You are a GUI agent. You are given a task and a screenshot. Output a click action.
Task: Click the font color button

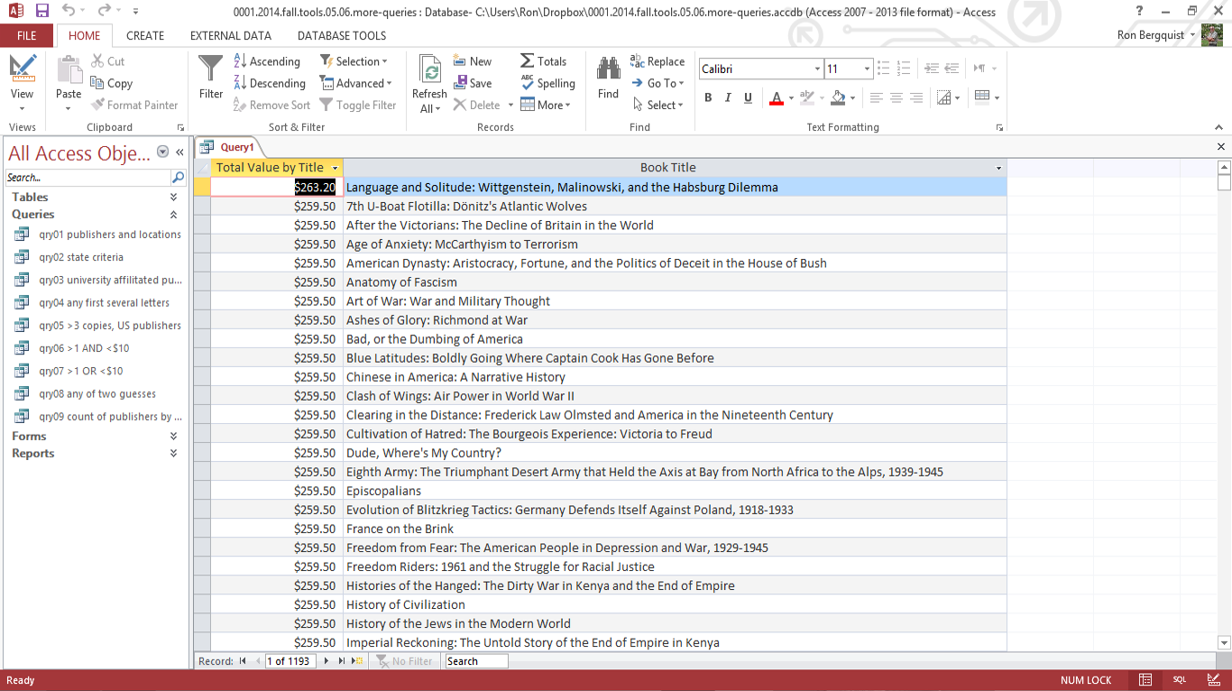776,98
